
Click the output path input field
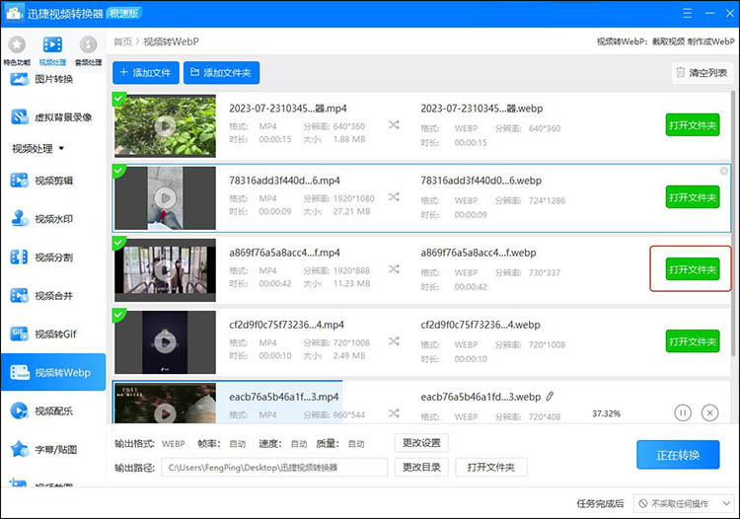coord(274,467)
